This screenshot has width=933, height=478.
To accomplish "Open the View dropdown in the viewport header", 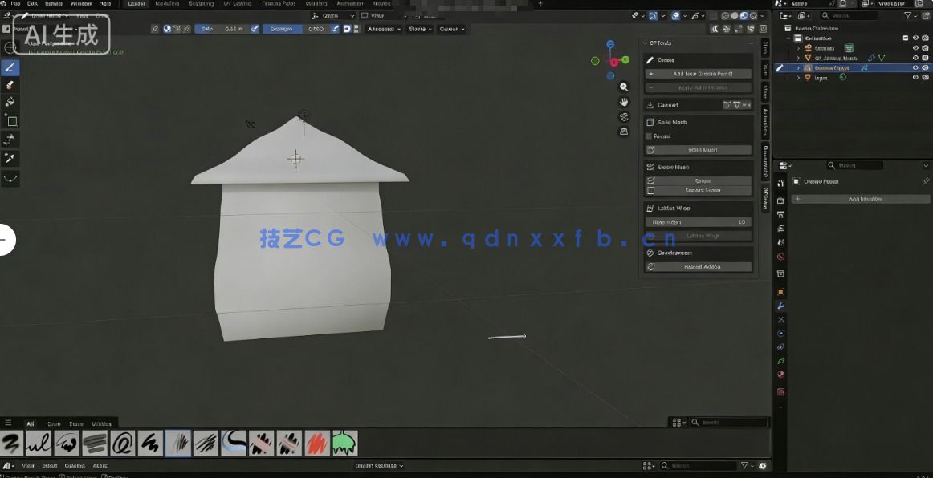I will point(377,15).
